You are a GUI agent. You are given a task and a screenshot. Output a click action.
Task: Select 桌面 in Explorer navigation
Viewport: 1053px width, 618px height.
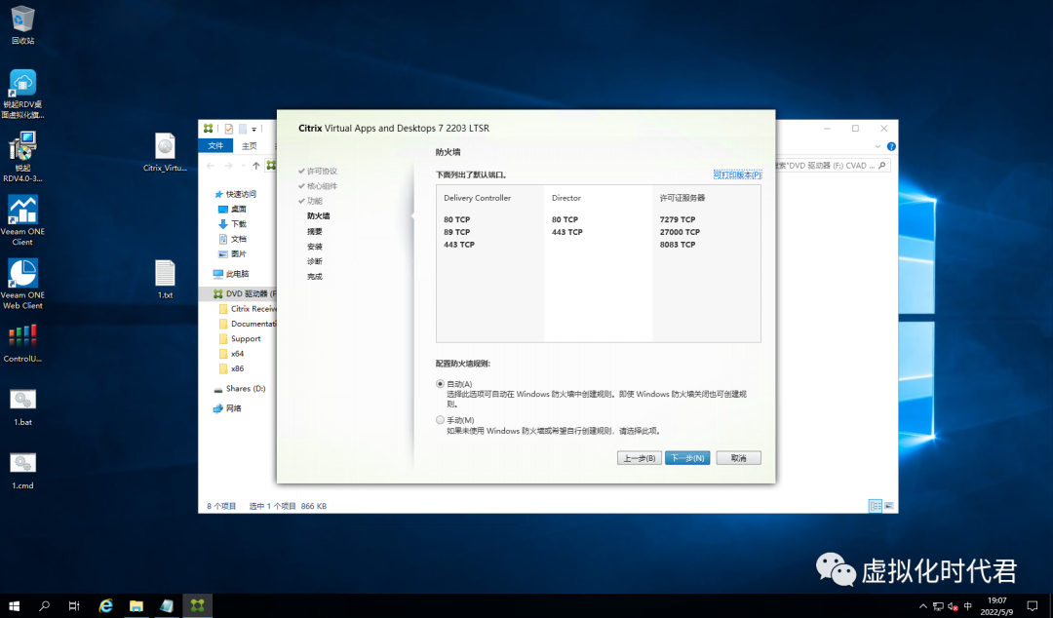pyautogui.click(x=239, y=209)
